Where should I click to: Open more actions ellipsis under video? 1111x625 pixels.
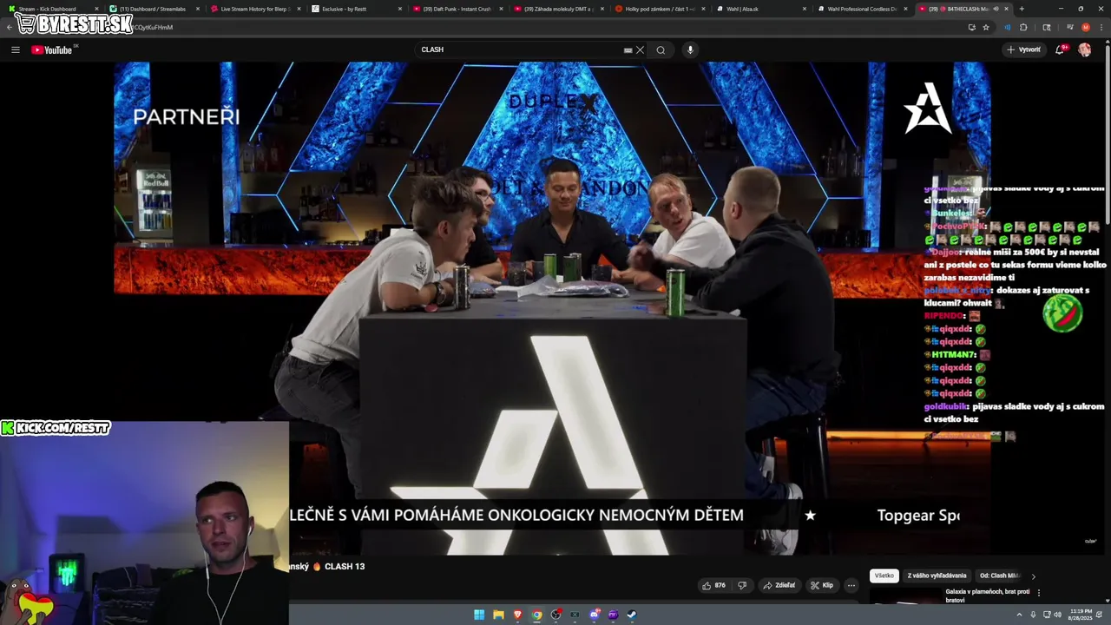tap(851, 585)
